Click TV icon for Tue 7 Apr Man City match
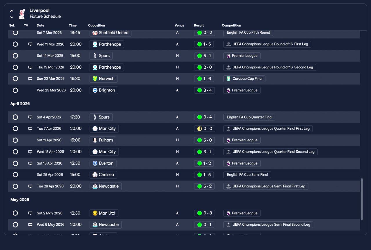Viewport: 371px width, 250px height. [x=30, y=129]
